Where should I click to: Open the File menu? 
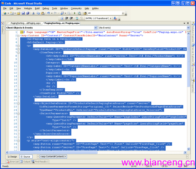5,9
